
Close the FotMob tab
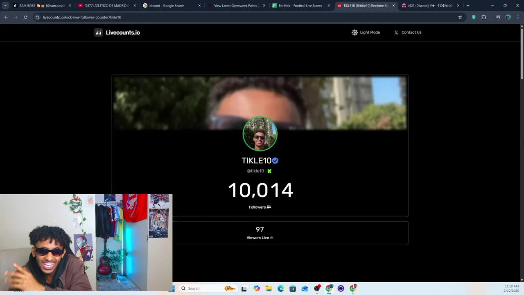329,6
